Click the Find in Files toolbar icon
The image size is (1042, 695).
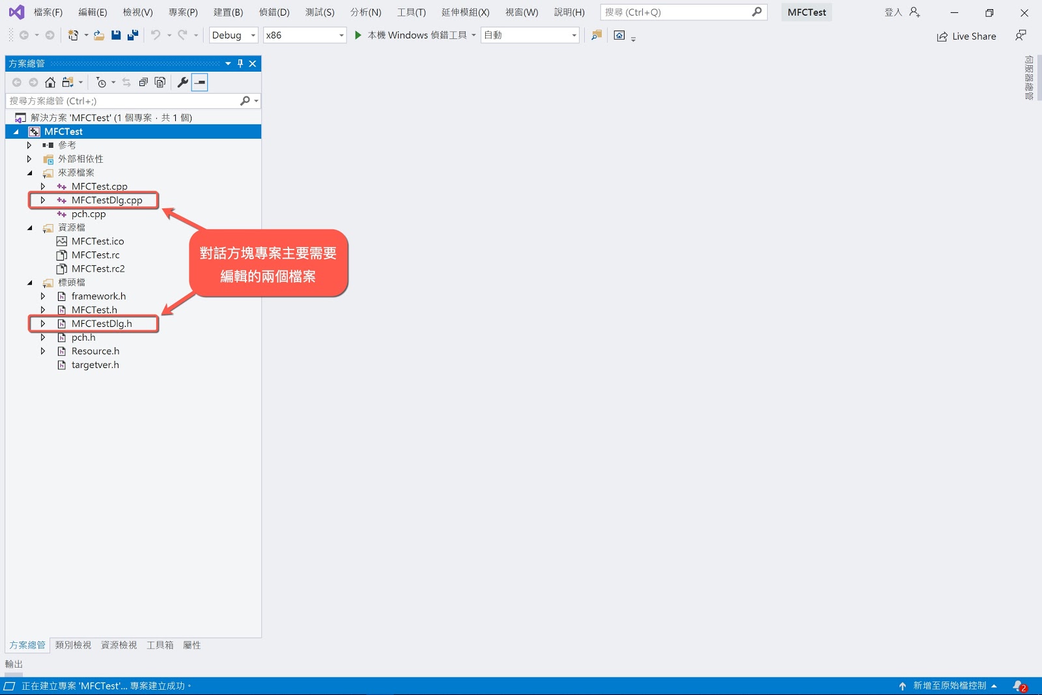click(597, 35)
